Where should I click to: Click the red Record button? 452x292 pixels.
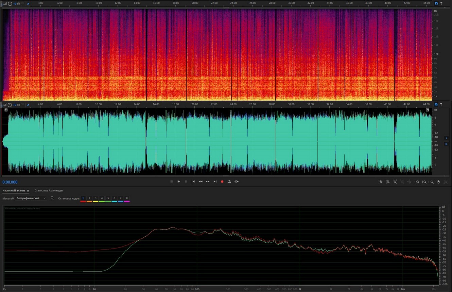coord(222,182)
